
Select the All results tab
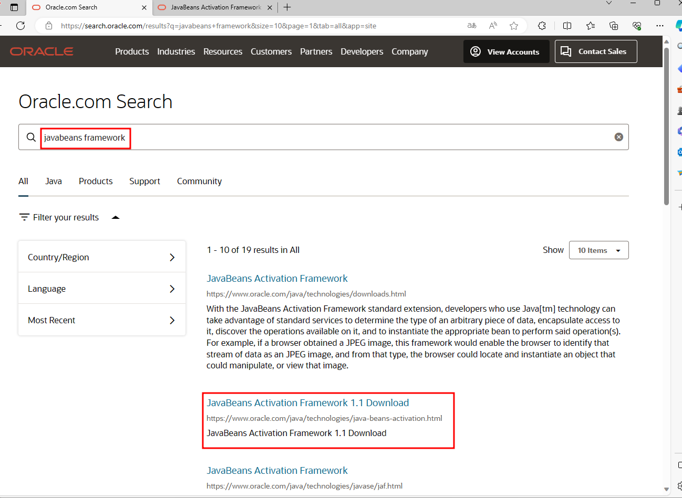coord(23,181)
